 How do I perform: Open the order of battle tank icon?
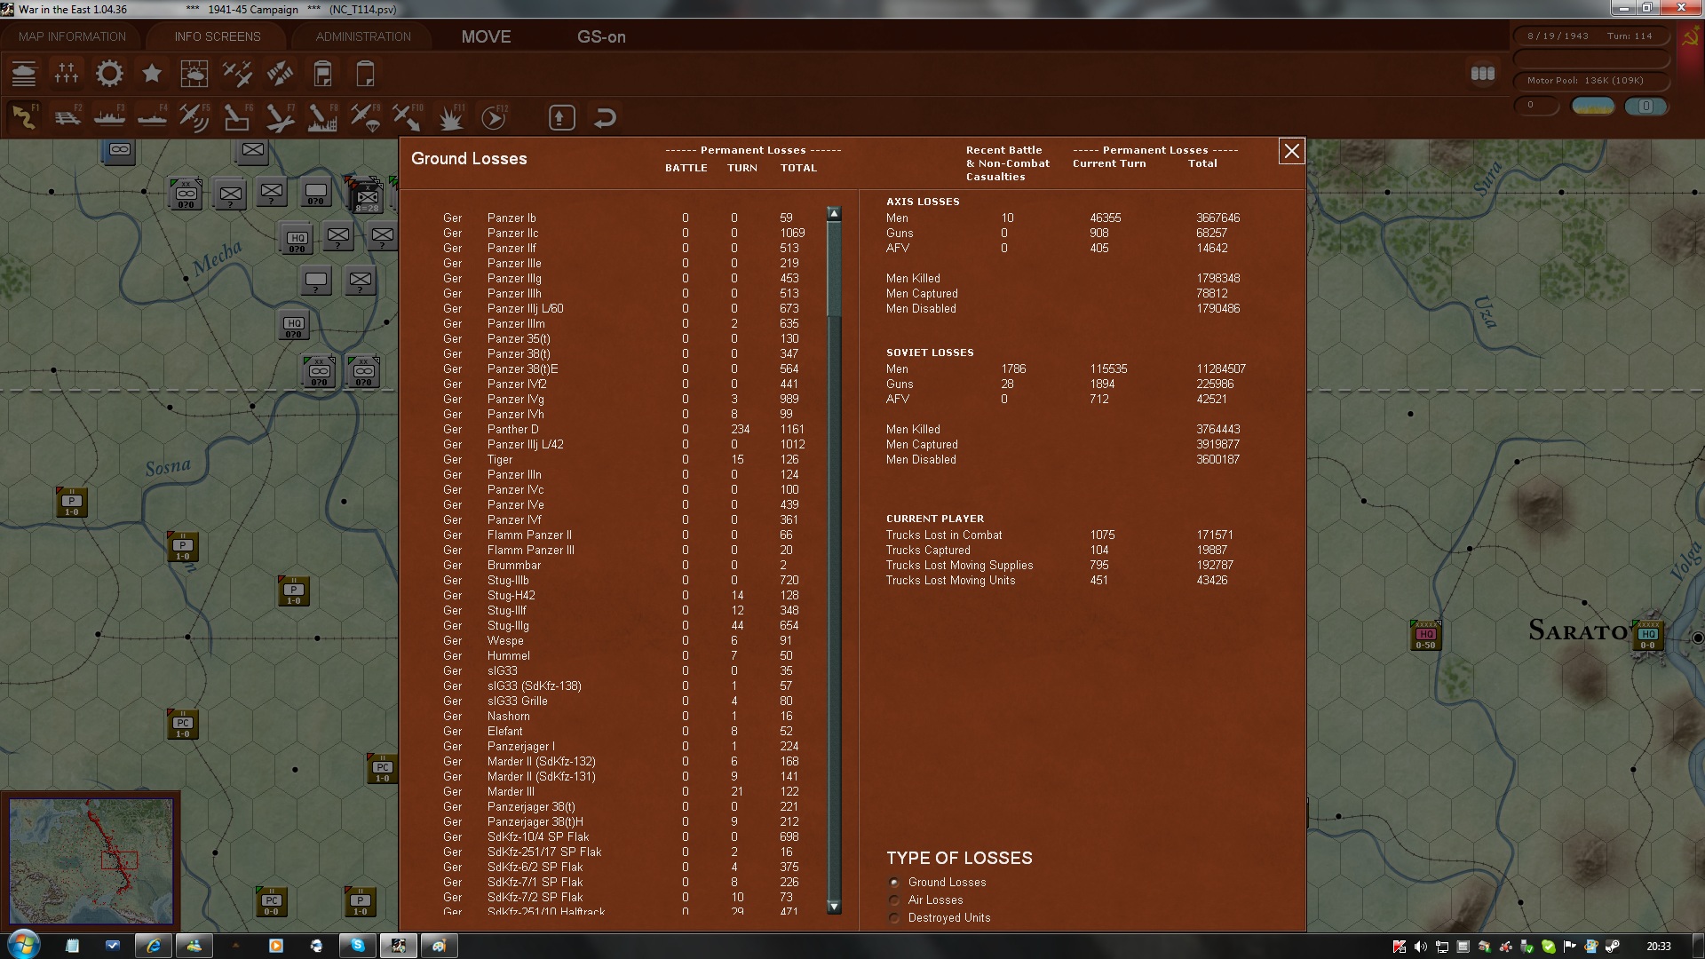click(24, 74)
